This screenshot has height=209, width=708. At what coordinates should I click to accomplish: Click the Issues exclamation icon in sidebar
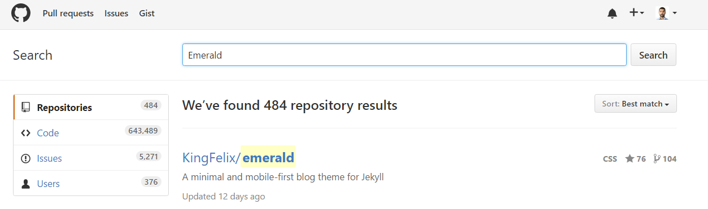25,158
